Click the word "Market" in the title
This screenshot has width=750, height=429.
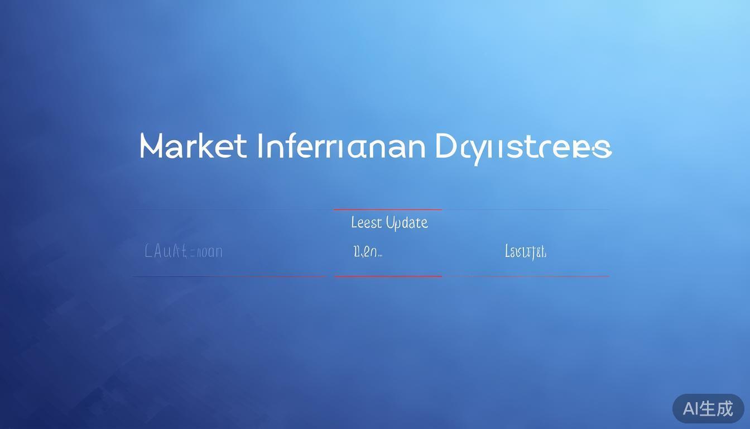coord(193,146)
